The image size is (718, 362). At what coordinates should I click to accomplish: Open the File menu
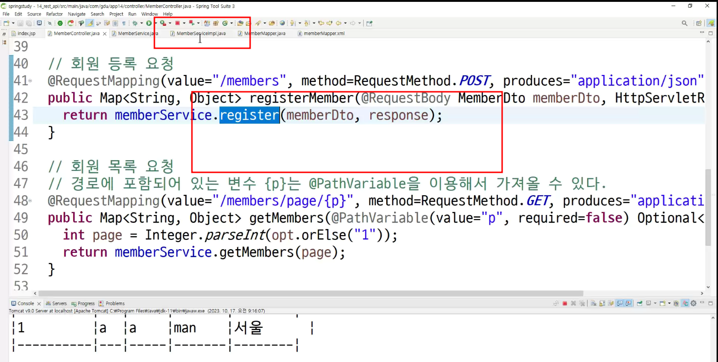pos(6,14)
